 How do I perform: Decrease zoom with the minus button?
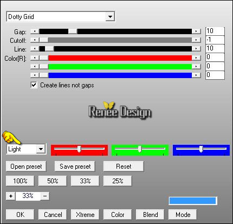[45, 196]
